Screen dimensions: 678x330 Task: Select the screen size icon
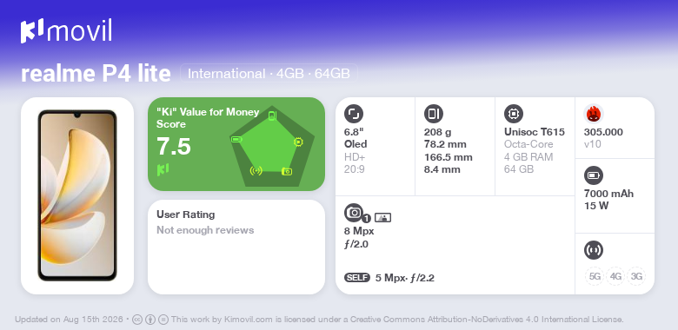coord(354,114)
